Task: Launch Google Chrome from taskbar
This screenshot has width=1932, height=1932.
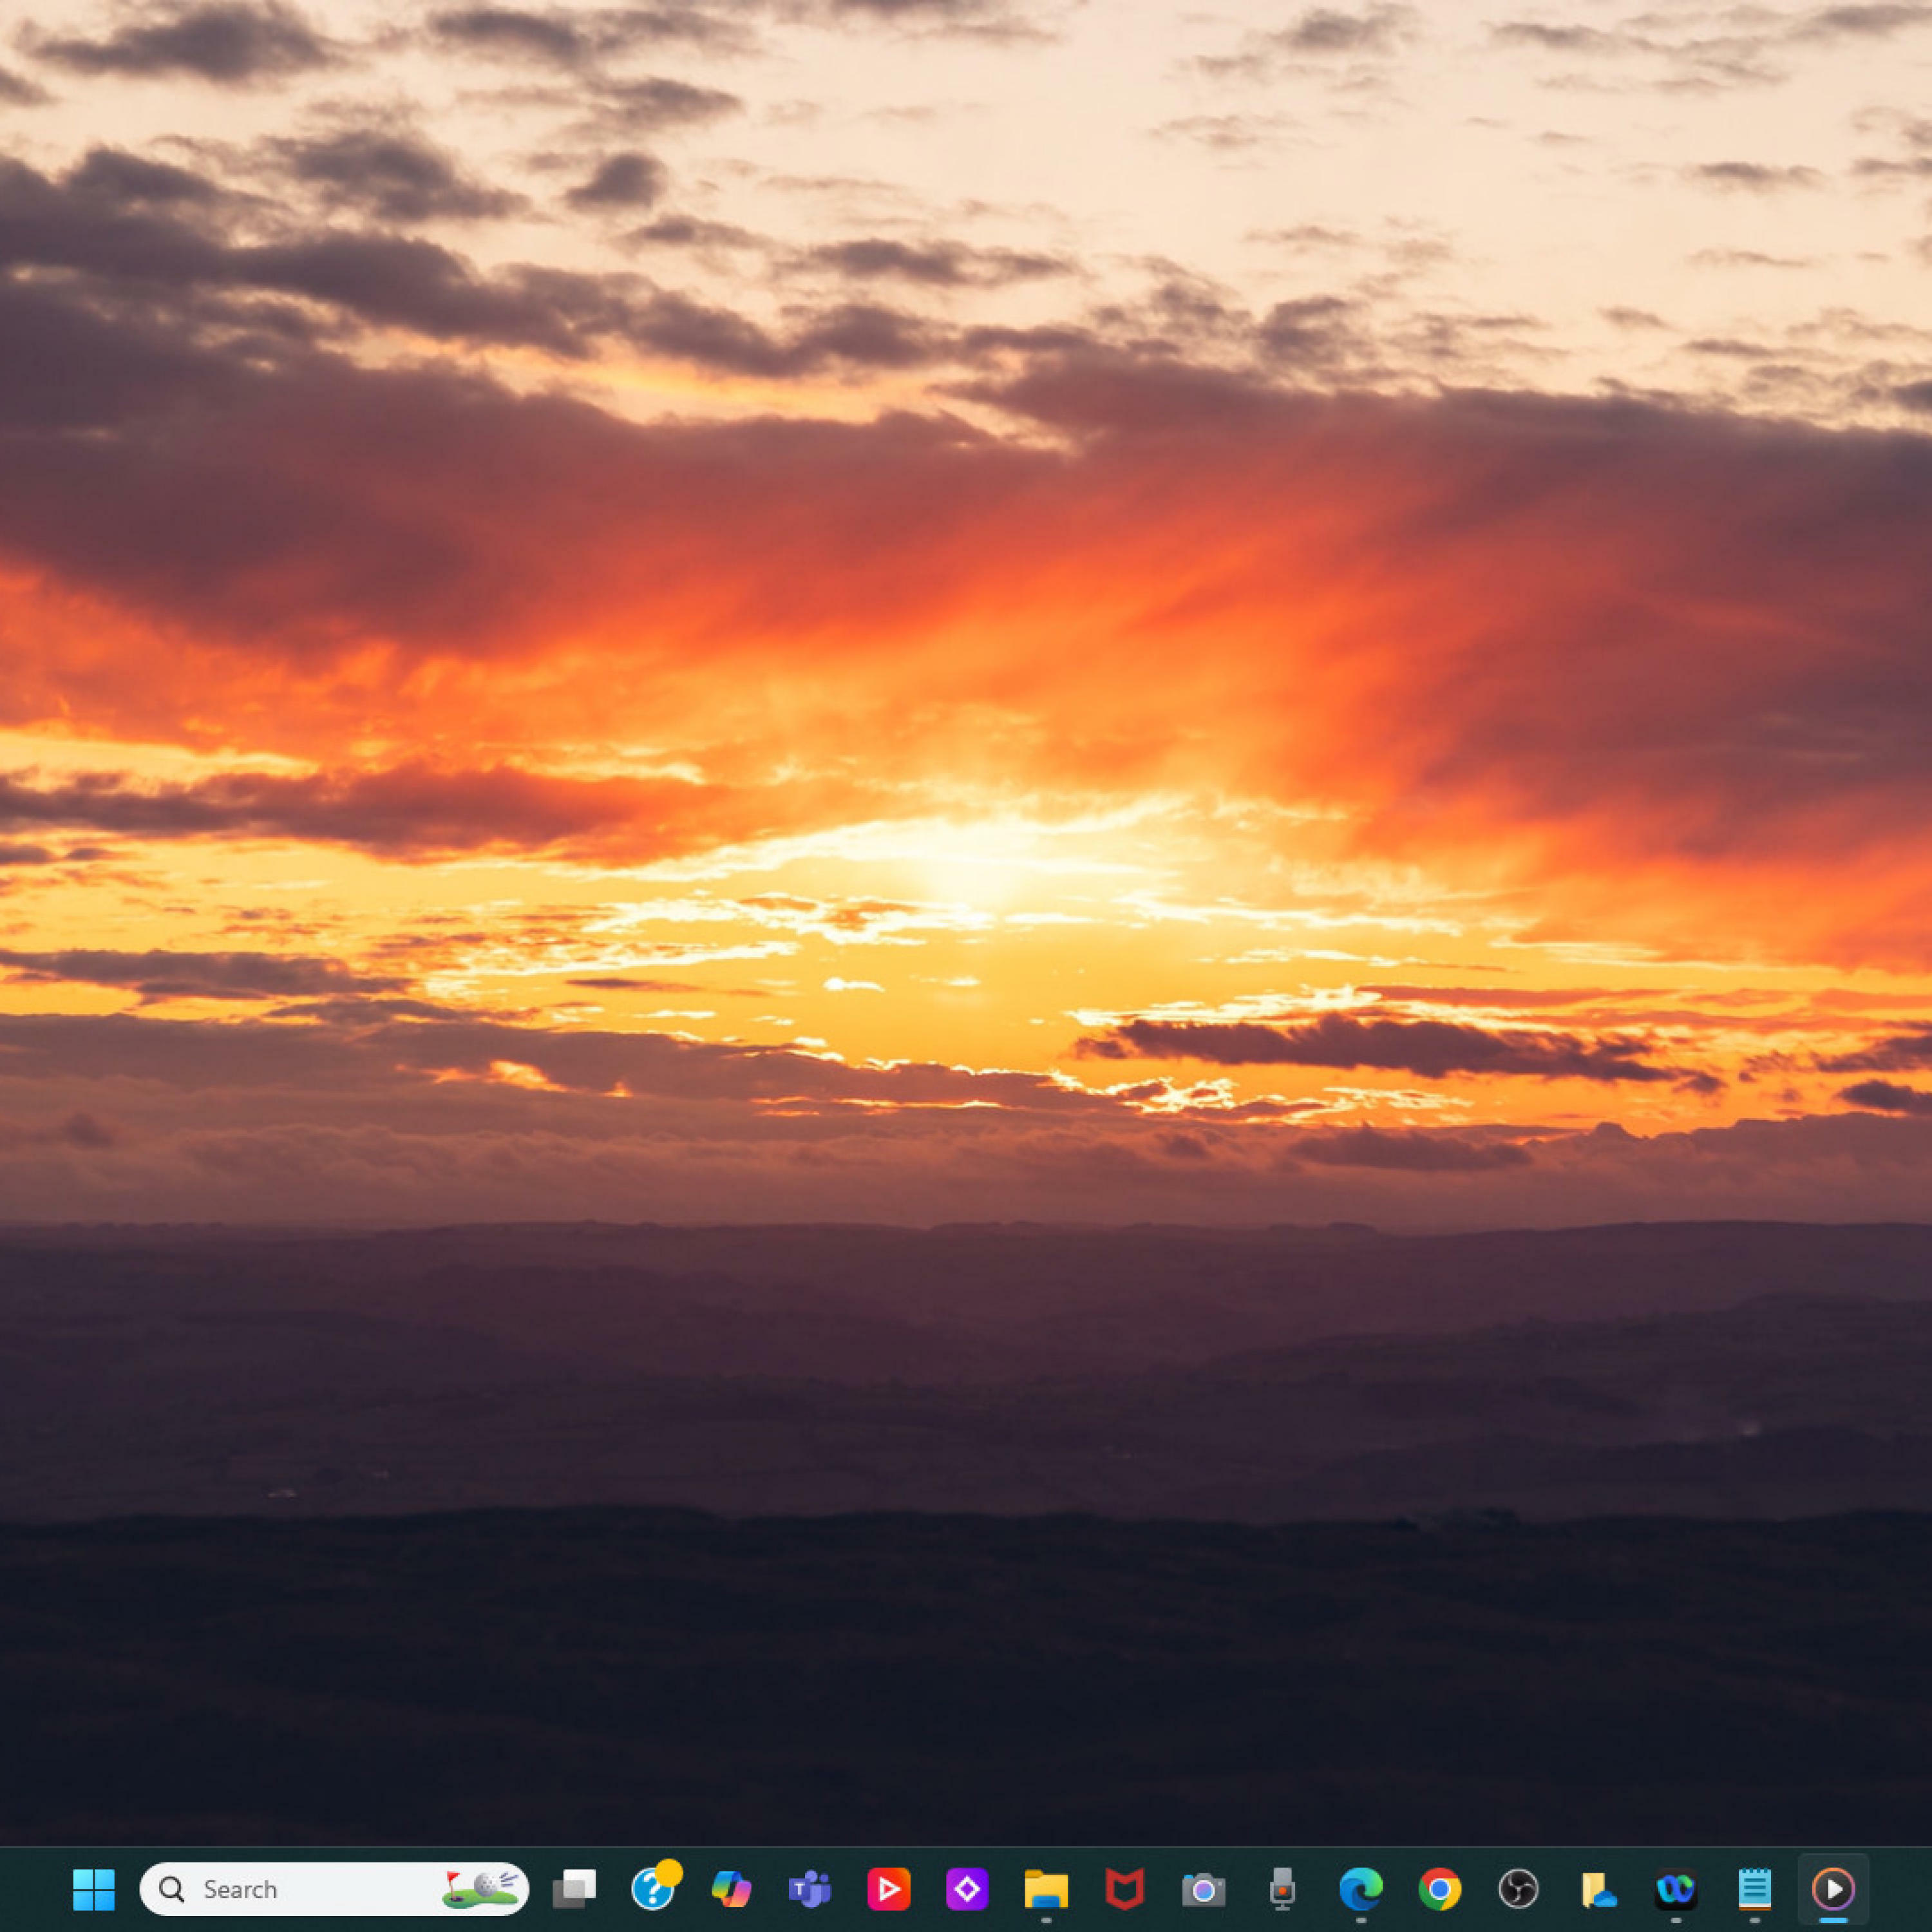Action: point(1439,1889)
